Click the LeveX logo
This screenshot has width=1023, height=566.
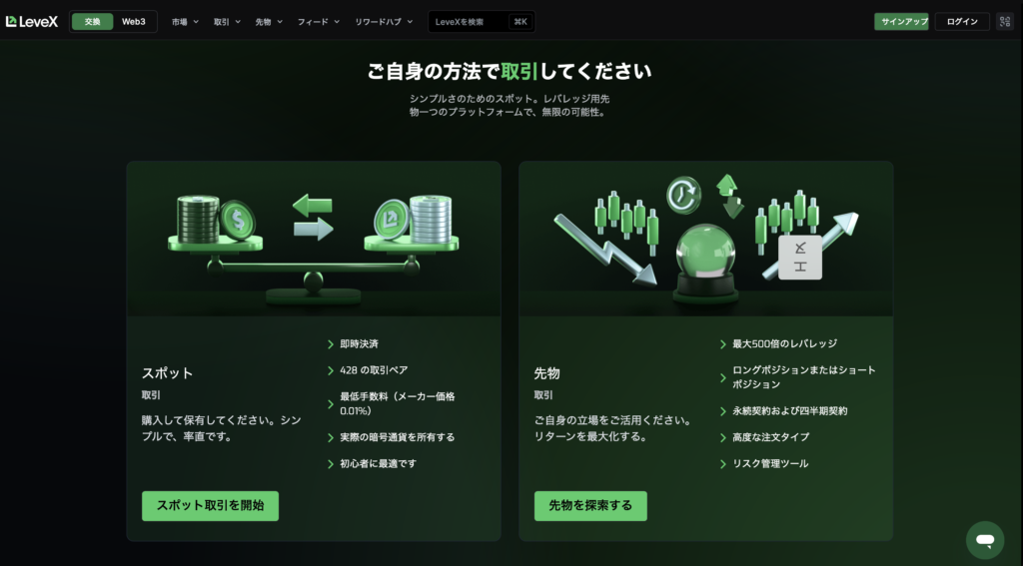click(32, 22)
